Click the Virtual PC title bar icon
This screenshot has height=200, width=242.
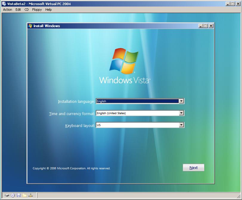4,4
